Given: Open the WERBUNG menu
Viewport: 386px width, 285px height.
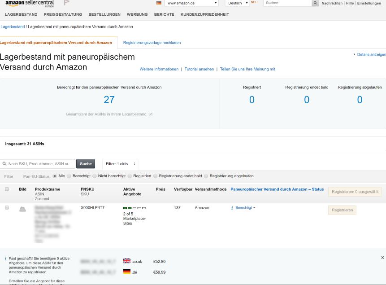Looking at the screenshot, I should pyautogui.click(x=137, y=14).
